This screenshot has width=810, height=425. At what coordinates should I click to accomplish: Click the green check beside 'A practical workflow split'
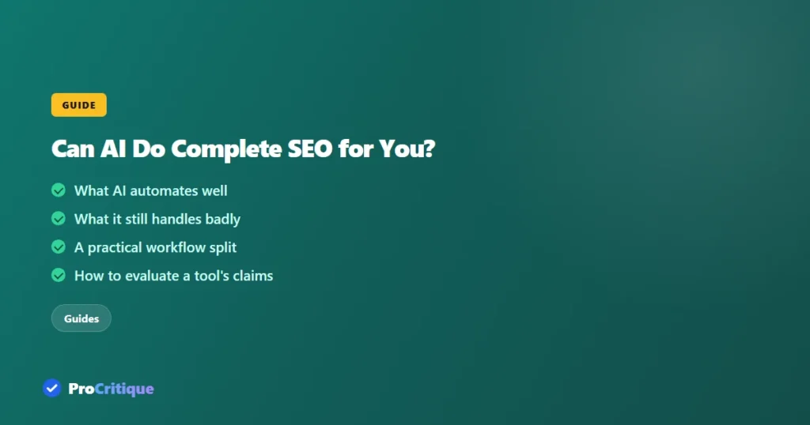point(59,247)
